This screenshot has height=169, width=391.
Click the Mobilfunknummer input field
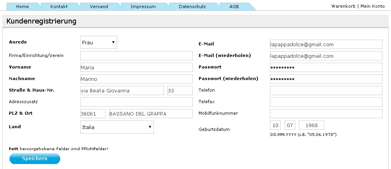point(326,114)
